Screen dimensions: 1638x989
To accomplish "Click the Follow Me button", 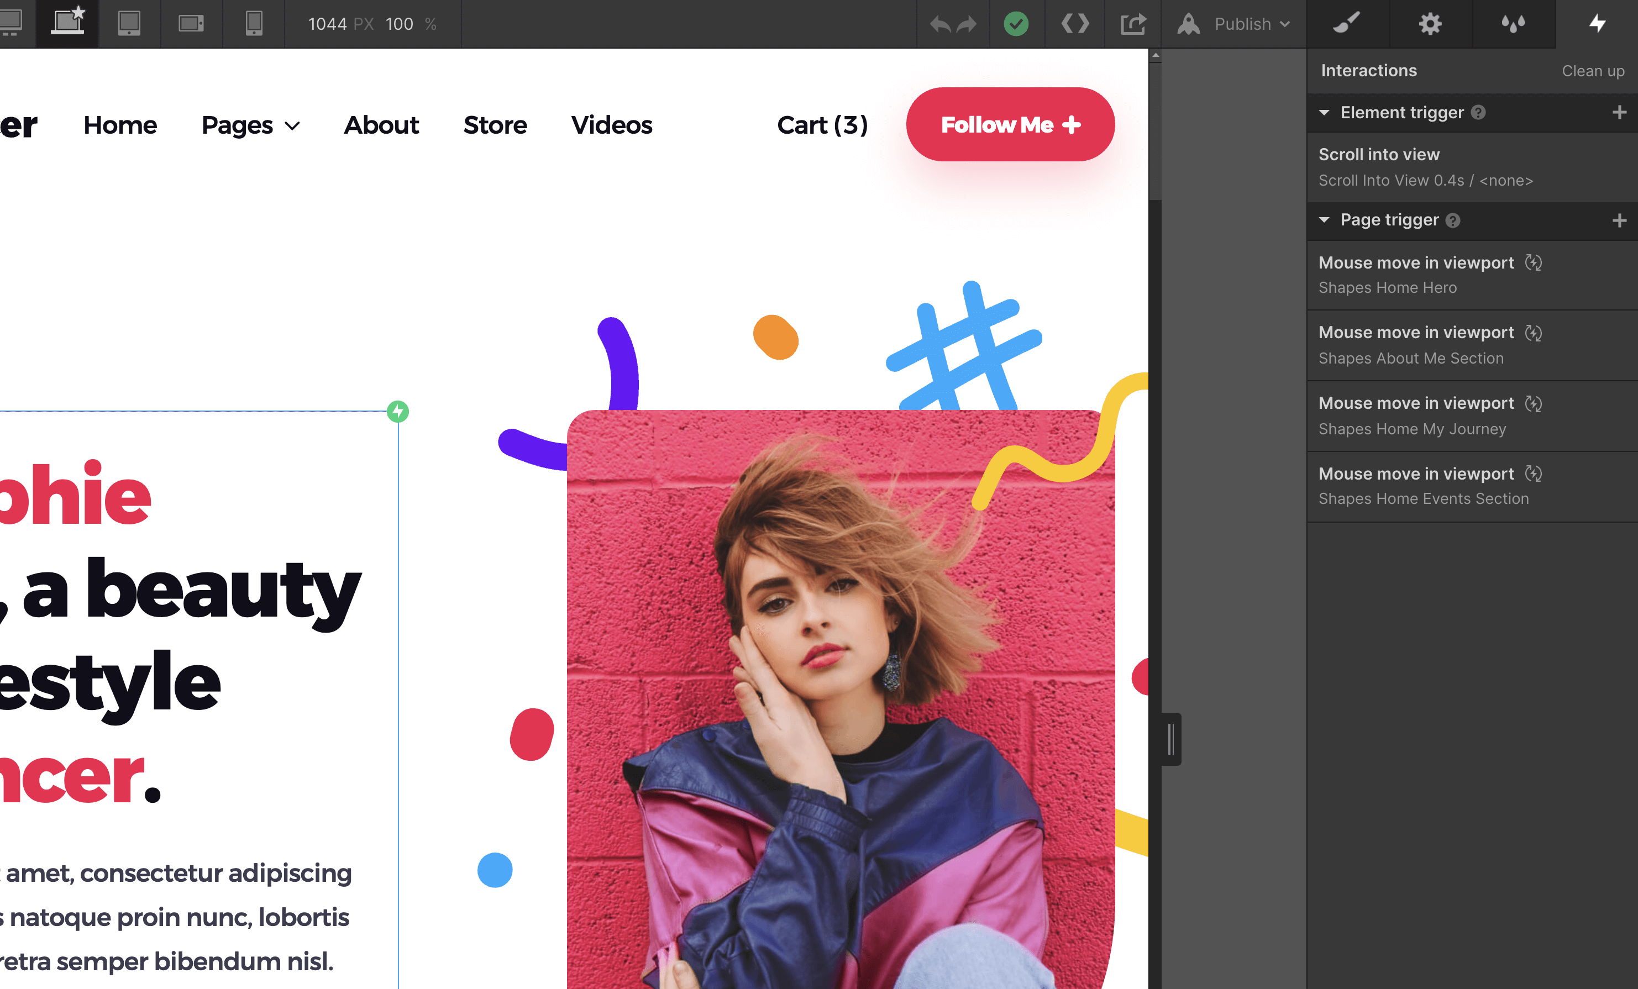I will pyautogui.click(x=1010, y=124).
